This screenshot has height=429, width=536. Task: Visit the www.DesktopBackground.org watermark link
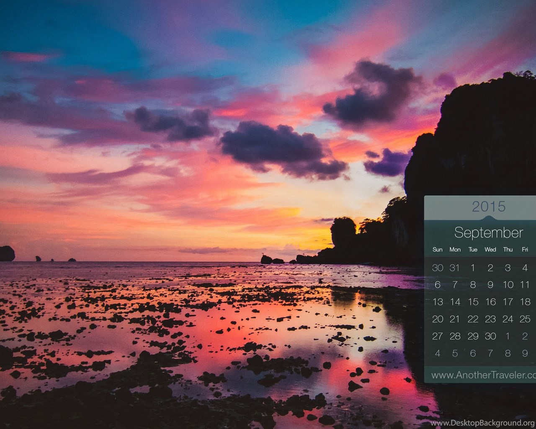(x=482, y=423)
